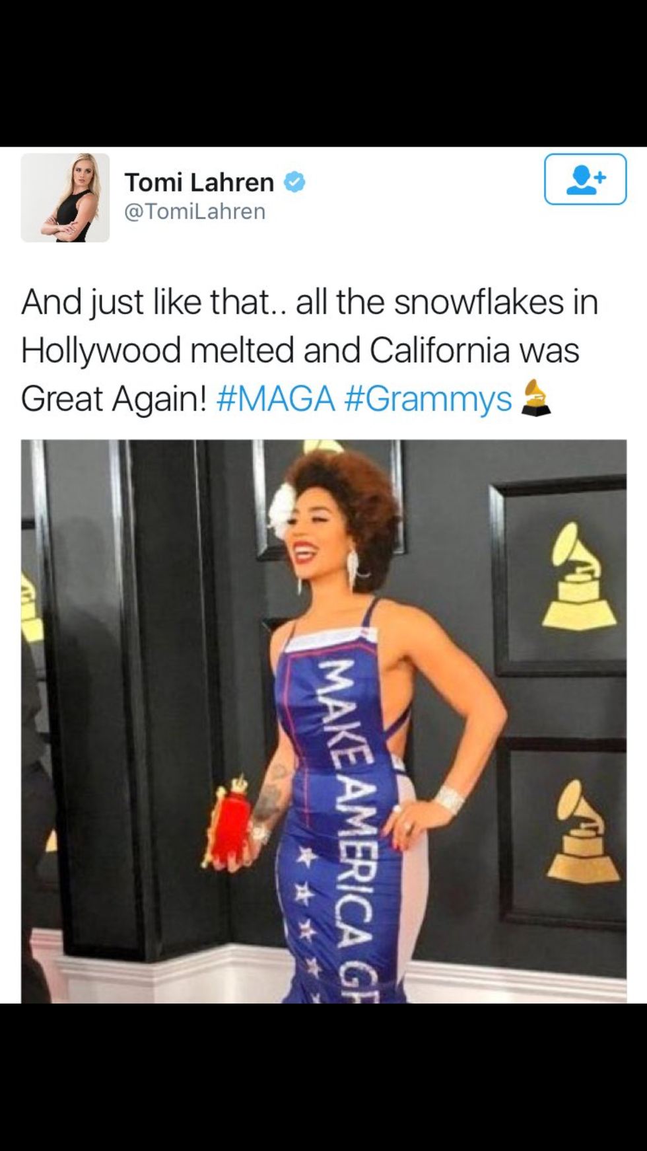This screenshot has width=647, height=1151.
Task: Click the blue verified badge
Action: (x=294, y=182)
